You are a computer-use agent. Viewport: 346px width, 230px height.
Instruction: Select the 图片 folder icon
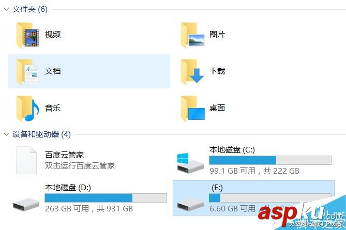pos(192,35)
